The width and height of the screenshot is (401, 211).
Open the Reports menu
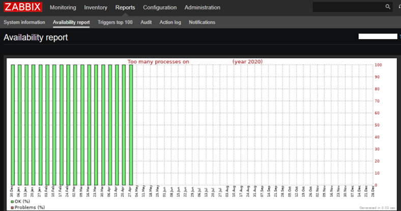pyautogui.click(x=125, y=8)
